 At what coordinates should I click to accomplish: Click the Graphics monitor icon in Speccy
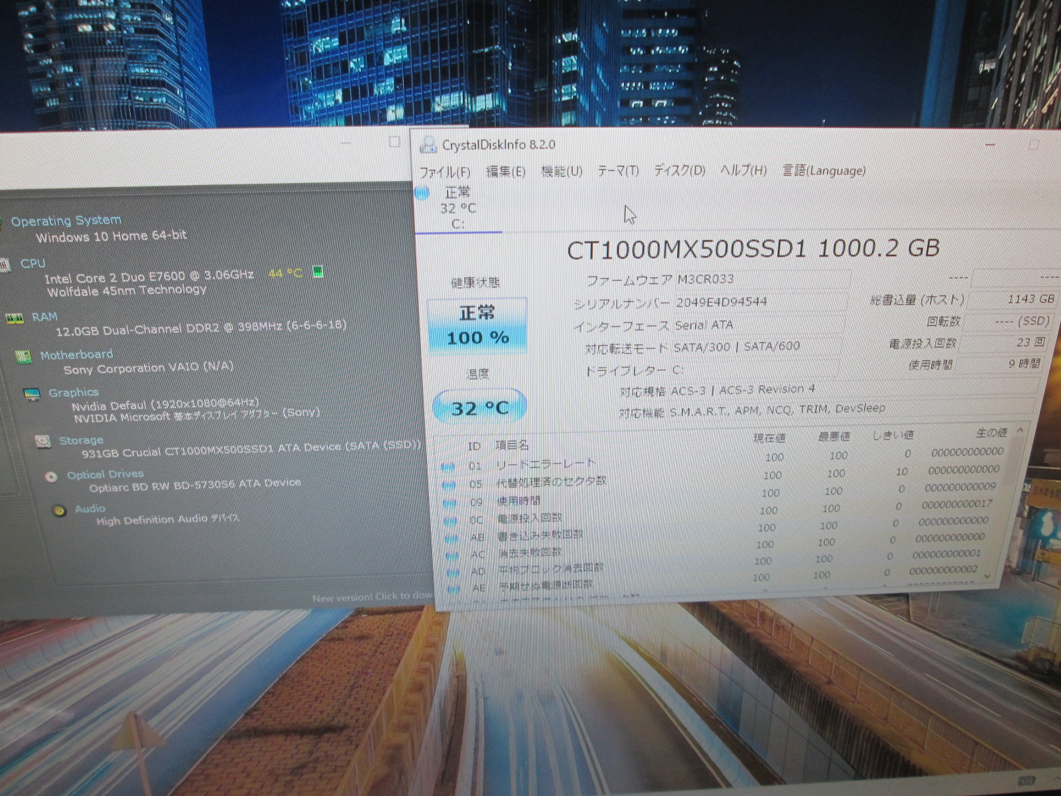31,395
